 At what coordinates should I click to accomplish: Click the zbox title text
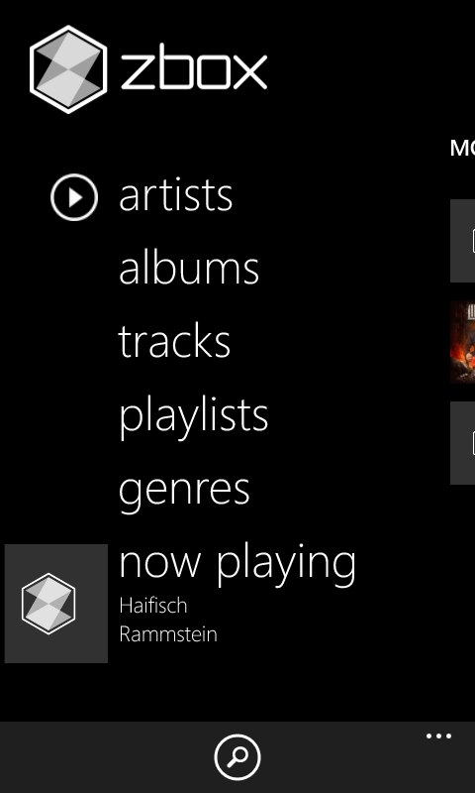coord(194,71)
